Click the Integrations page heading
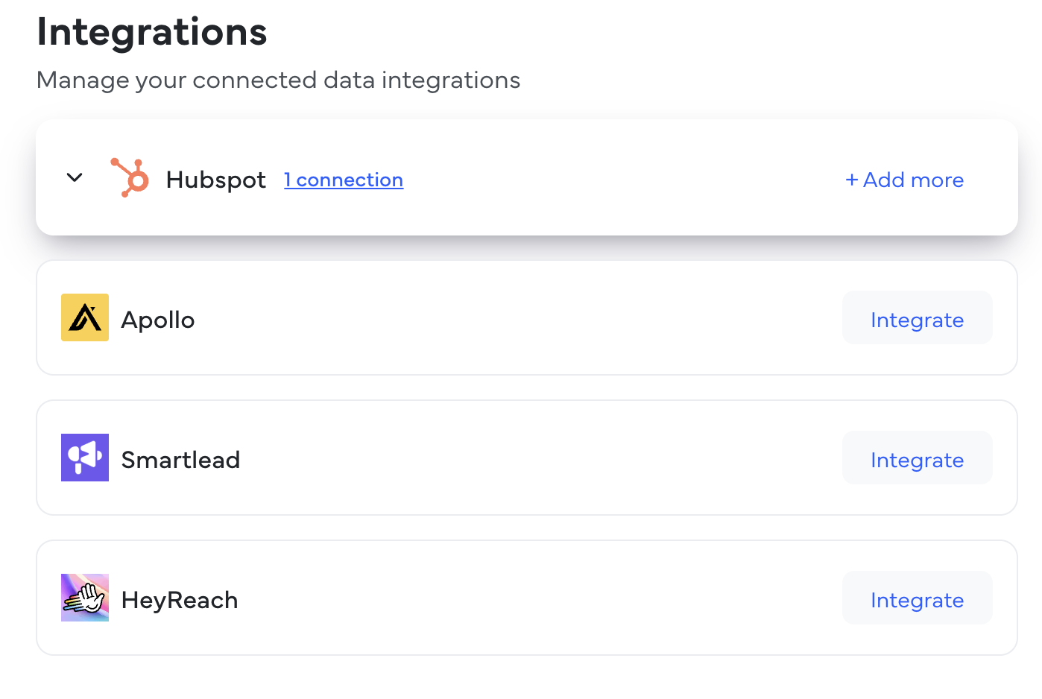 pyautogui.click(x=152, y=32)
